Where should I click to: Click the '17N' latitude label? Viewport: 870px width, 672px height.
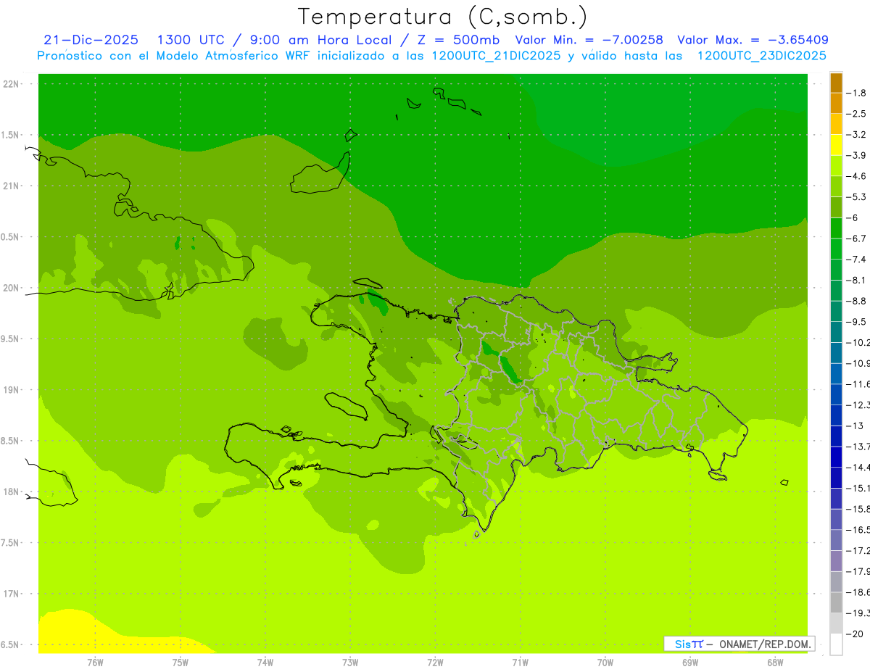pos(12,594)
